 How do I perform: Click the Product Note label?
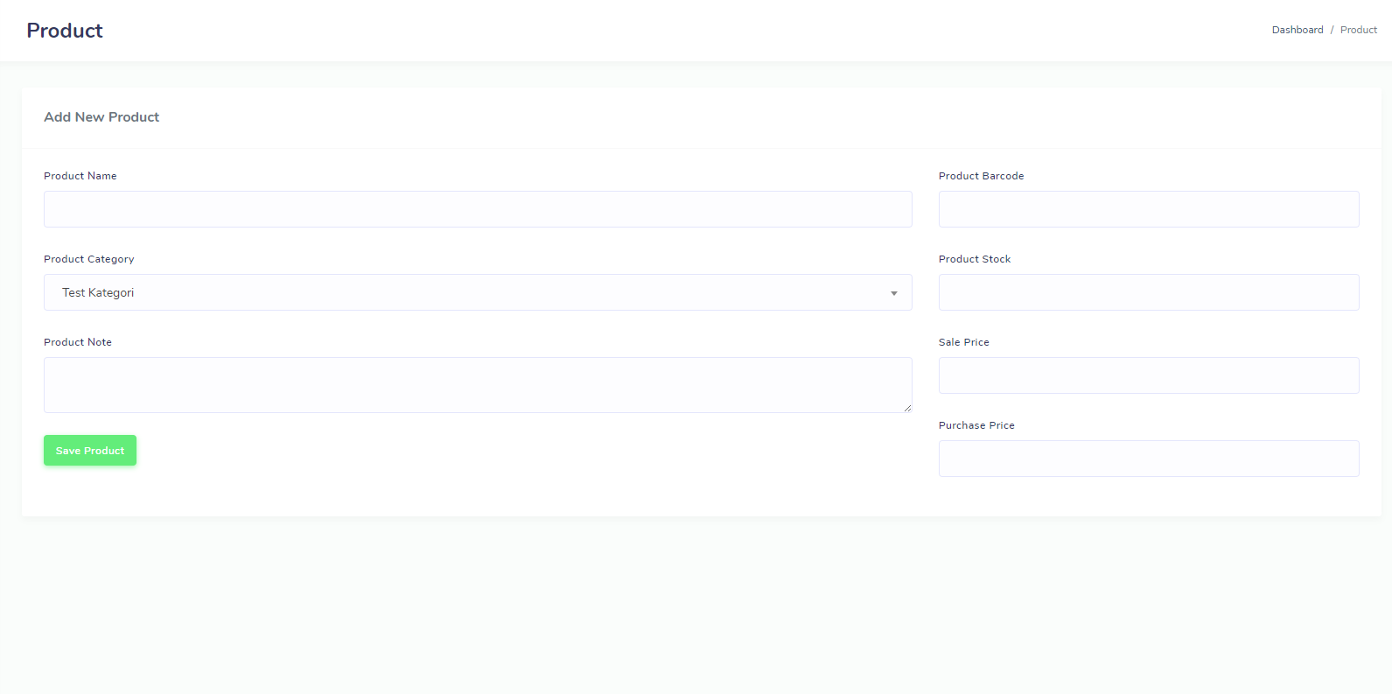(x=78, y=342)
